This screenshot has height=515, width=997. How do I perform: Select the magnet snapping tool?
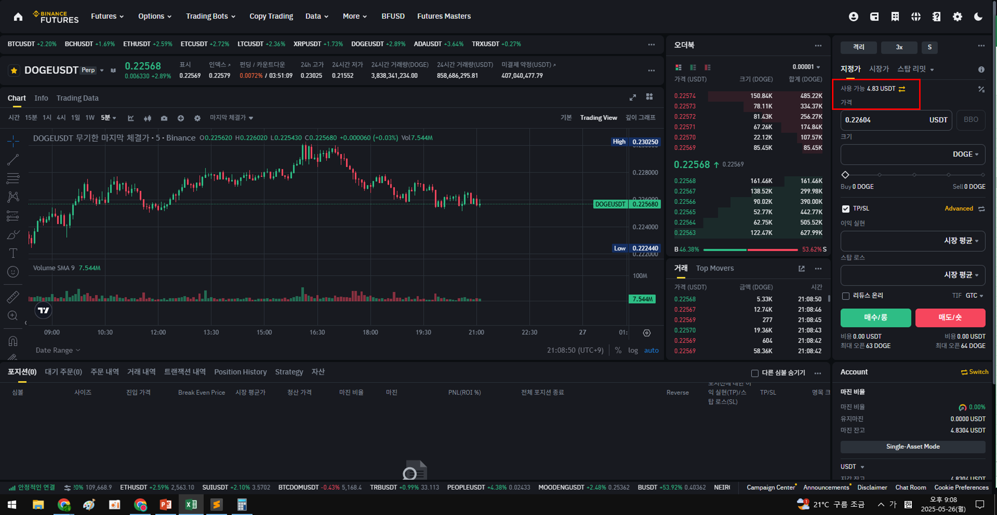(13, 341)
